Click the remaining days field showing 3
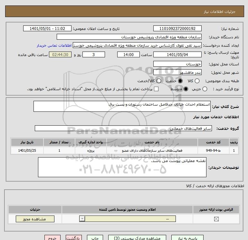The height and width of the screenshot is (240, 248). click(94, 54)
